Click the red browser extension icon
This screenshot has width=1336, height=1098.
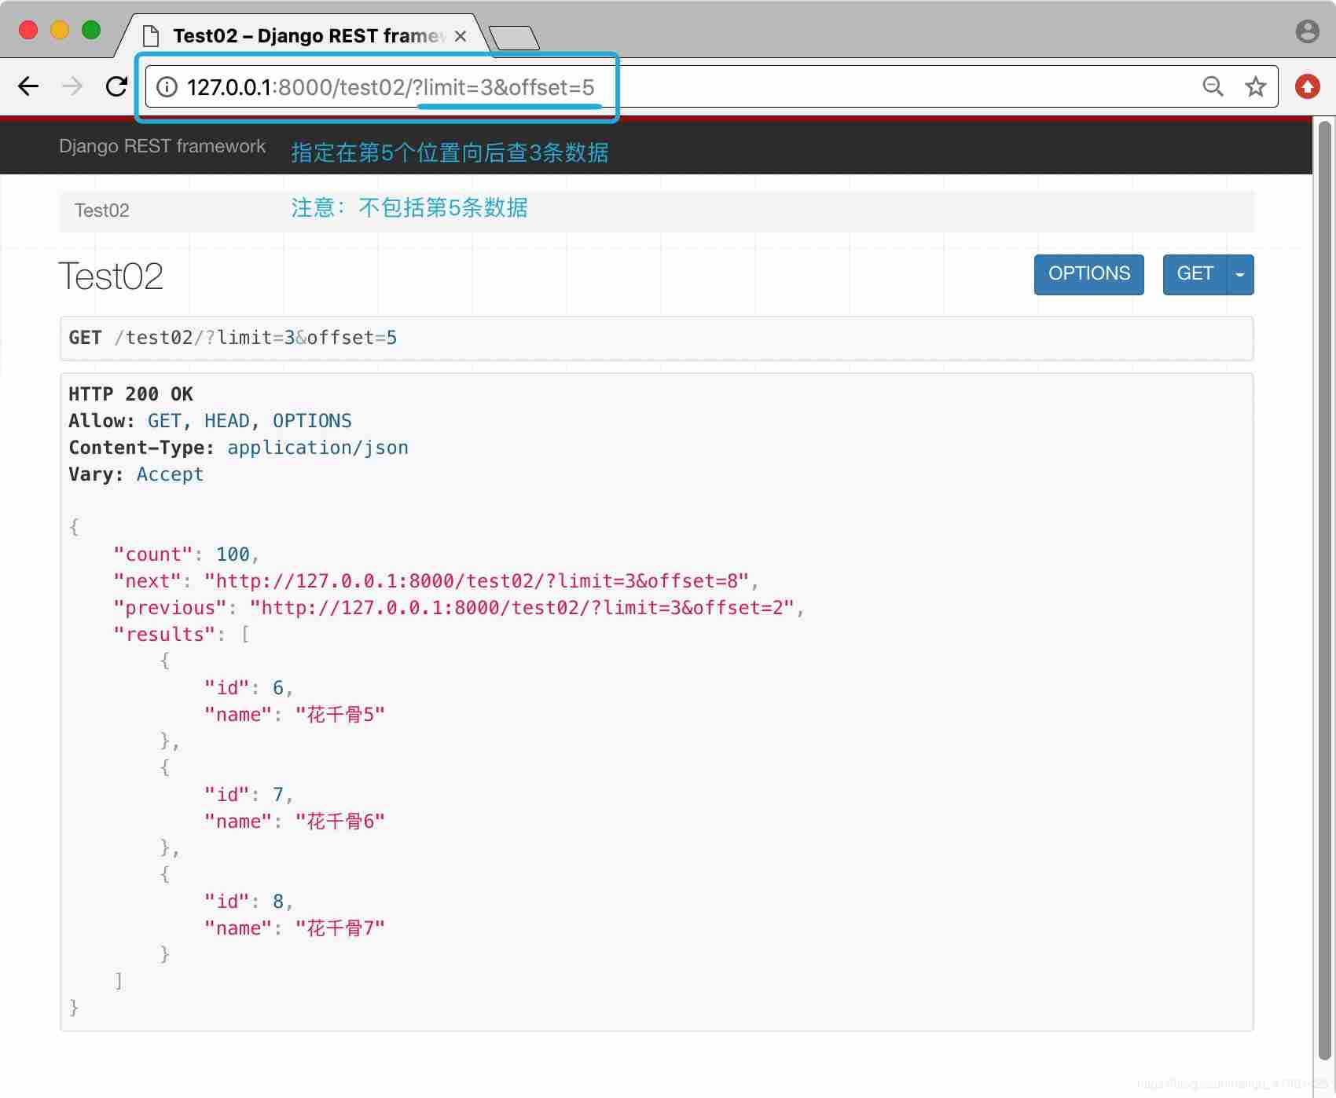click(1307, 86)
